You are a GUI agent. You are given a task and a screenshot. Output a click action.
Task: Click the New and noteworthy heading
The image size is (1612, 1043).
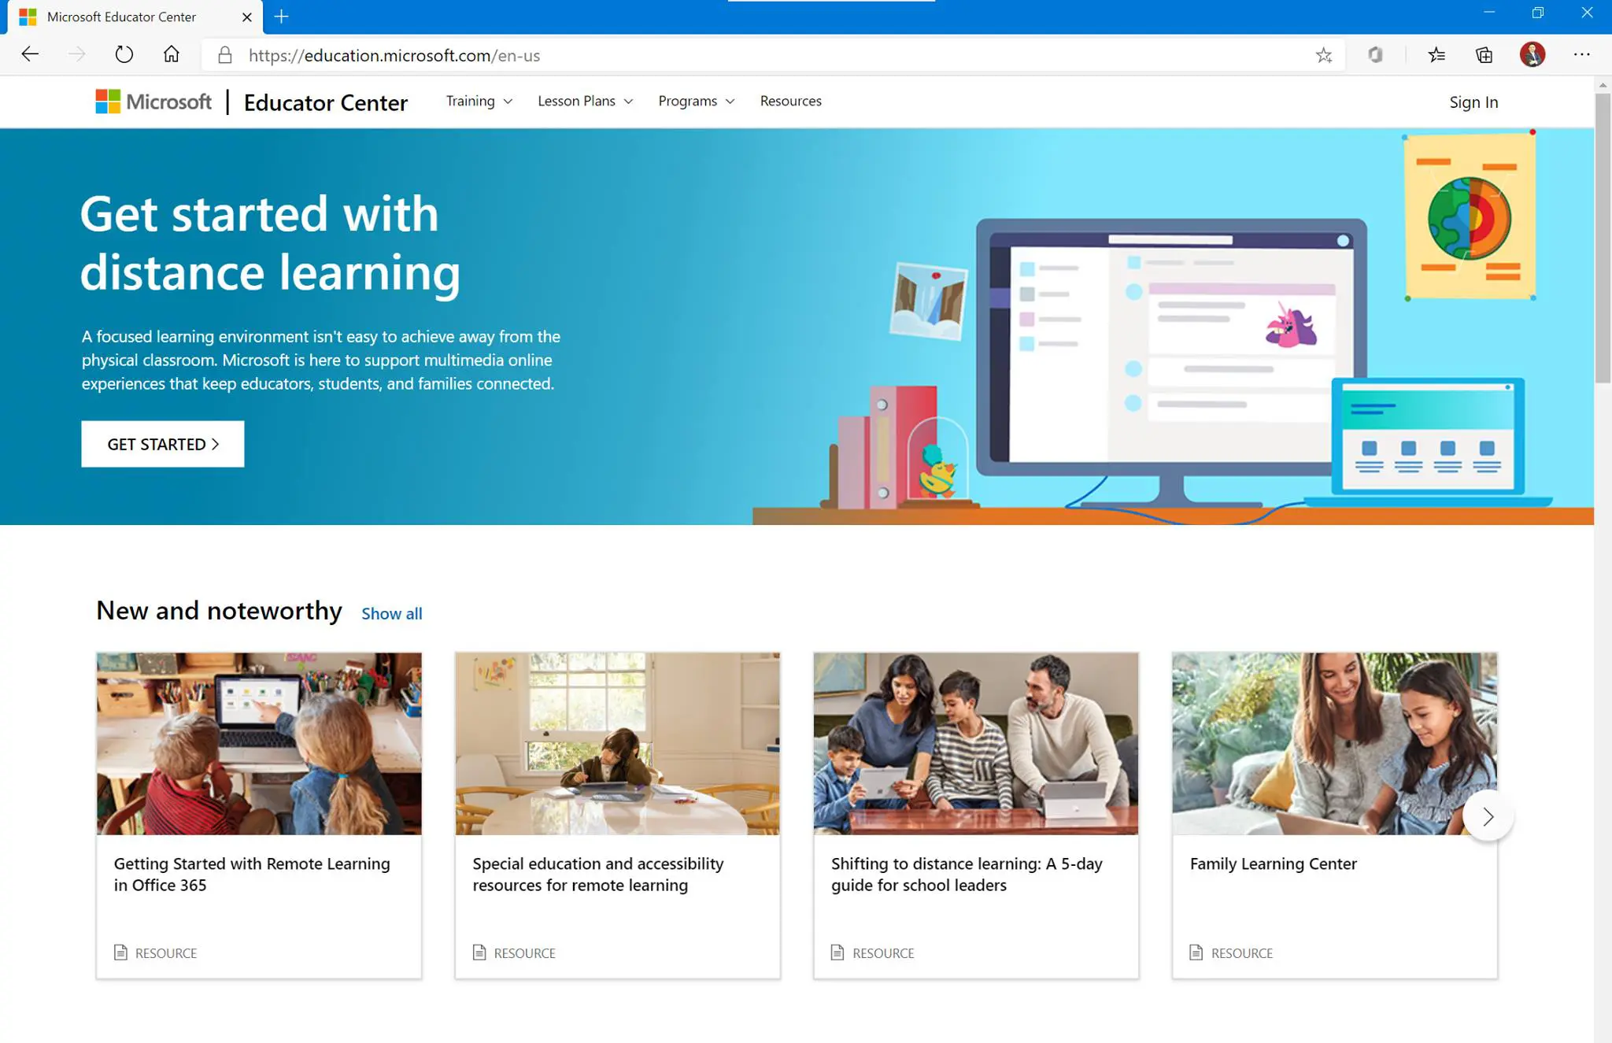point(219,611)
